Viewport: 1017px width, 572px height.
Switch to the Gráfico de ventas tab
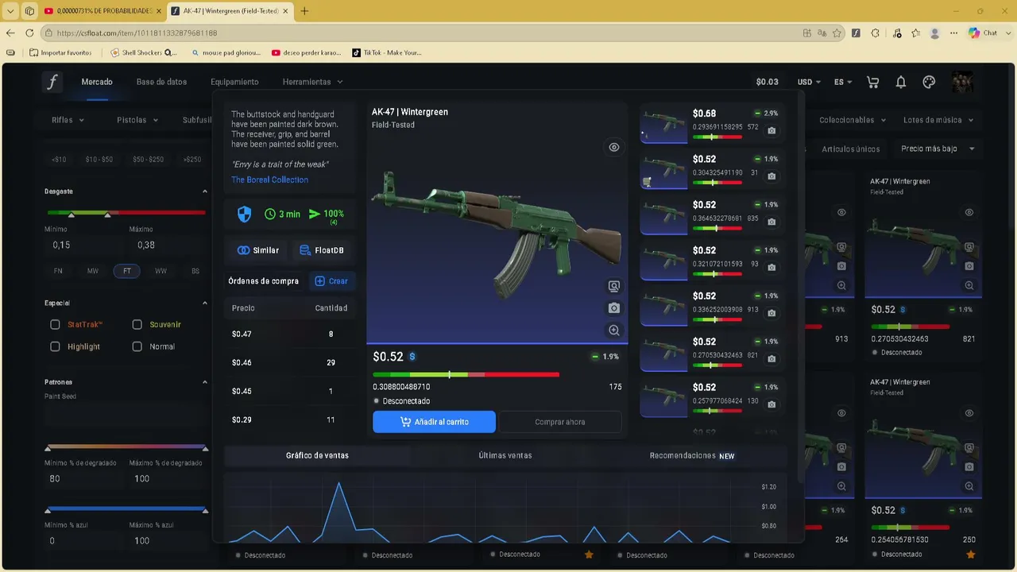[x=317, y=455]
